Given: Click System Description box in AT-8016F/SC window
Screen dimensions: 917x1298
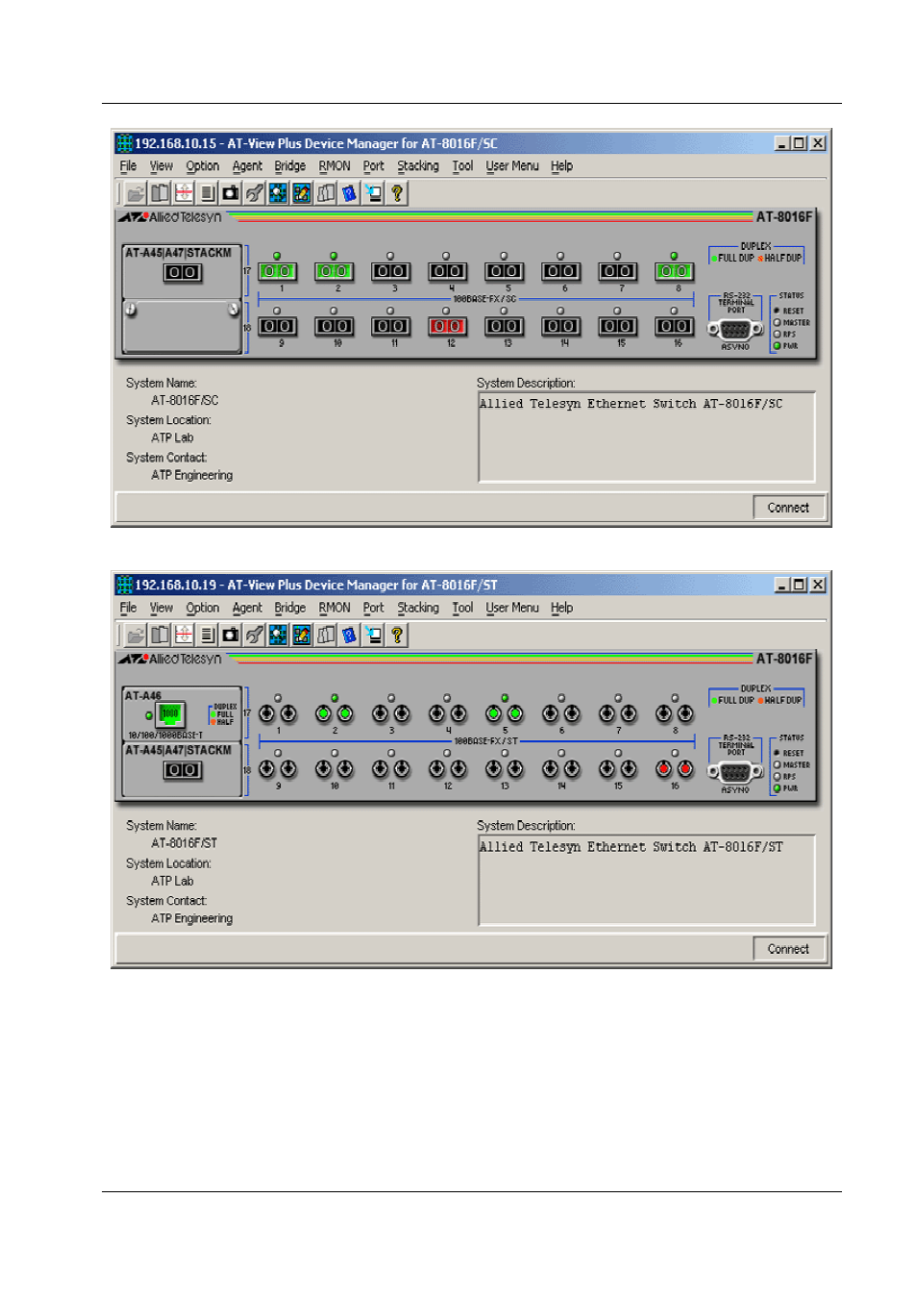Looking at the screenshot, I should [647, 437].
